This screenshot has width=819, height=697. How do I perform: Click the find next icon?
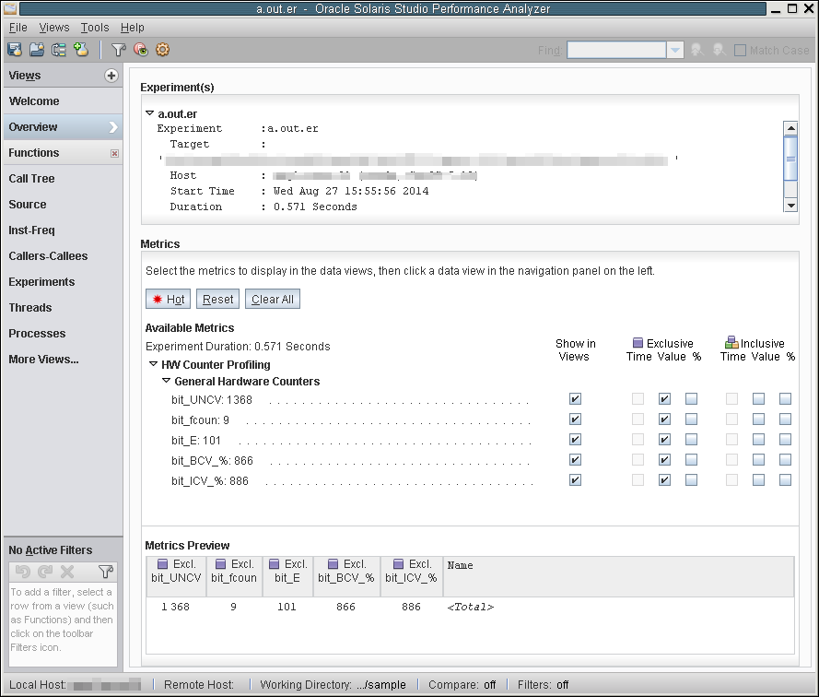pos(720,50)
